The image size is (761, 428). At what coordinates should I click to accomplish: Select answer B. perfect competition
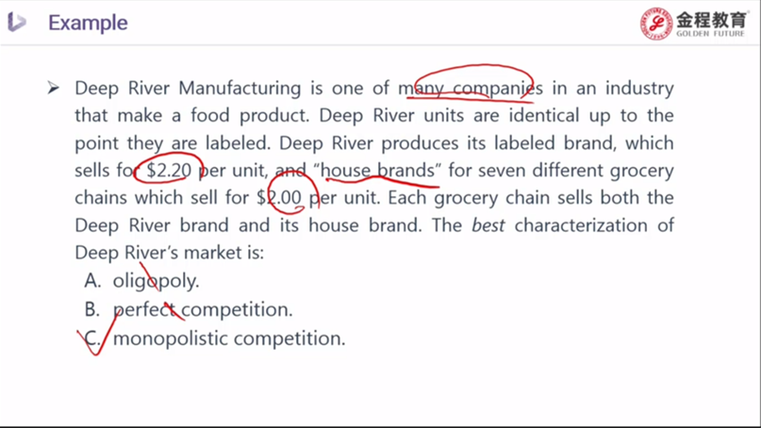[x=189, y=309]
